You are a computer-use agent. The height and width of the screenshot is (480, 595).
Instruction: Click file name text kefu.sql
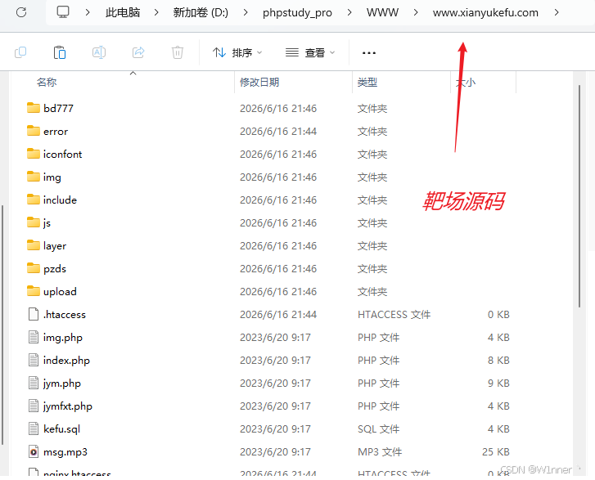(x=61, y=428)
